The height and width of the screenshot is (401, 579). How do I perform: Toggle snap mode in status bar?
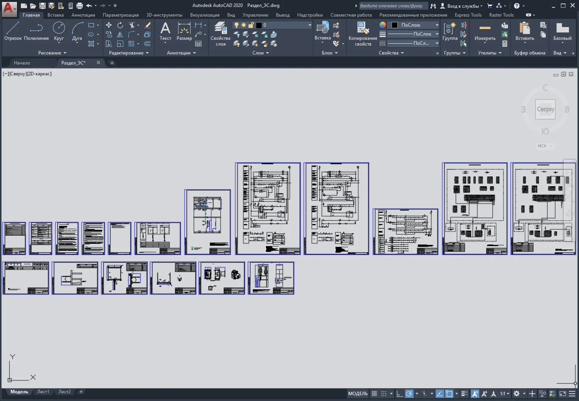[x=384, y=394]
